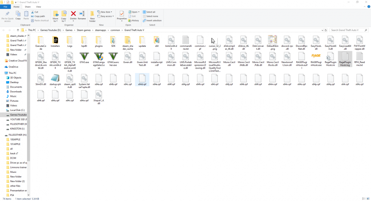
Task: Select the GTA5.exe application icon
Action: pos(84,56)
